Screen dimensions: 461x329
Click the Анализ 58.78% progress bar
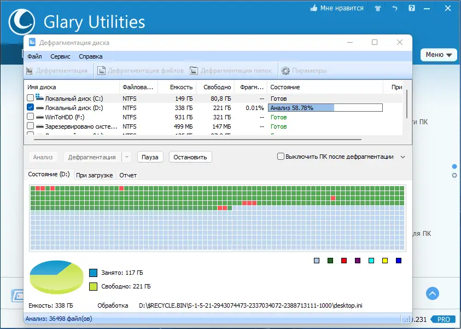(x=325, y=108)
